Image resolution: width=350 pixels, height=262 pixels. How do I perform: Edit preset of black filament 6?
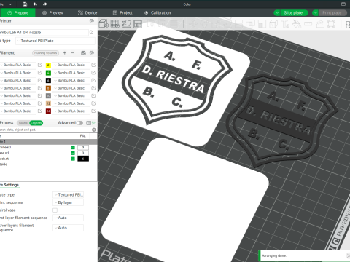click(93, 80)
